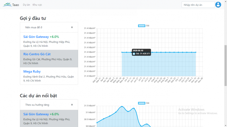Select the Rio Centro Gò Cát address text

pyautogui.click(x=48, y=61)
